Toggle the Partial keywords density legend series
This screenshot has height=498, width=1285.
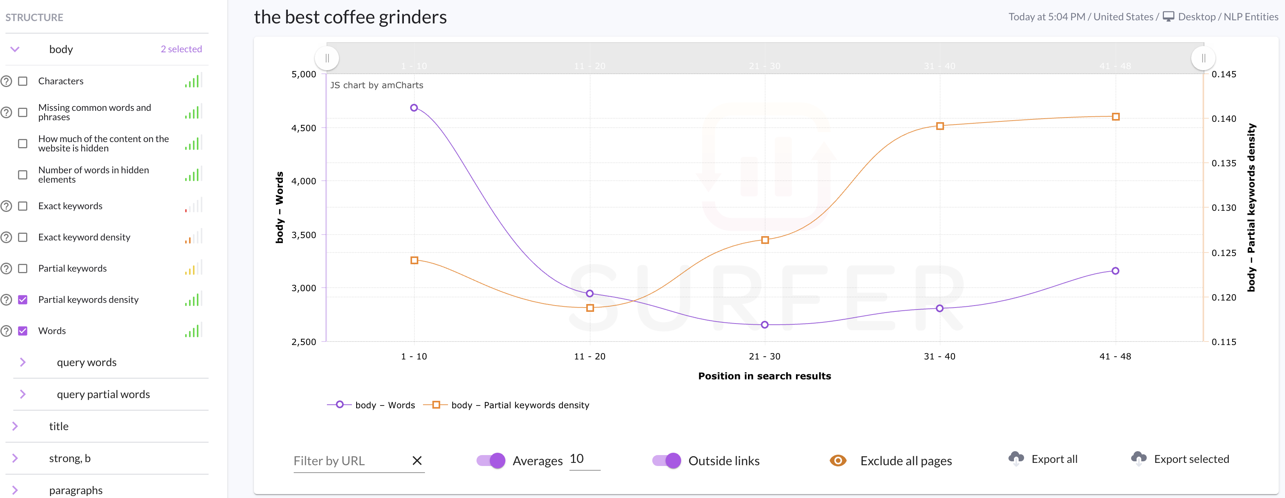(506, 405)
